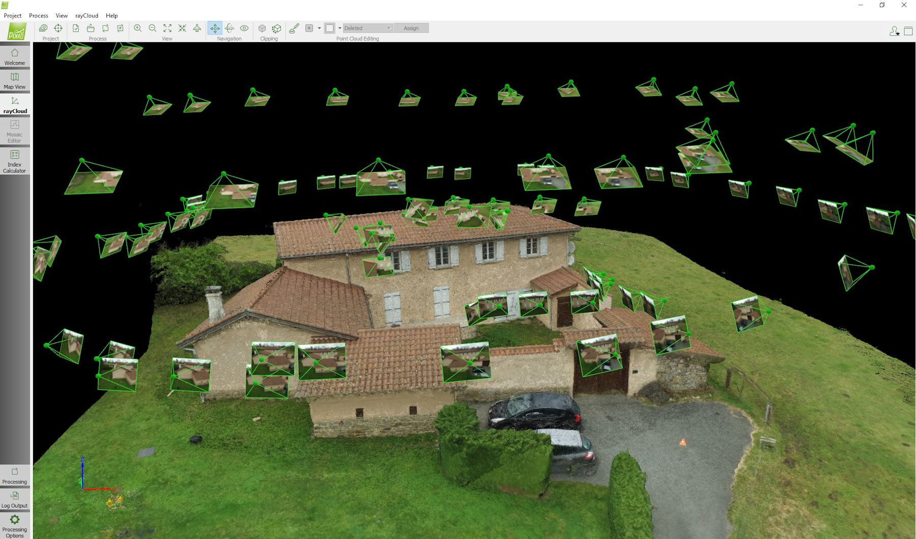Click the white color swatch in editing toolbar
The height and width of the screenshot is (539, 916).
(329, 28)
